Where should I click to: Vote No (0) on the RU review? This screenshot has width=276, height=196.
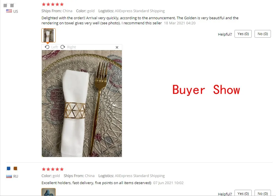click(263, 193)
